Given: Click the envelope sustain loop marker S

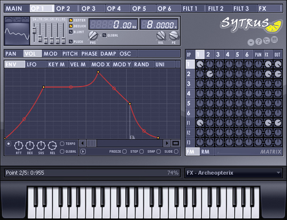Looking at the screenshot, I should [x=132, y=137].
